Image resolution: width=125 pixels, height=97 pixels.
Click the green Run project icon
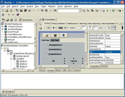[x=108, y=11]
